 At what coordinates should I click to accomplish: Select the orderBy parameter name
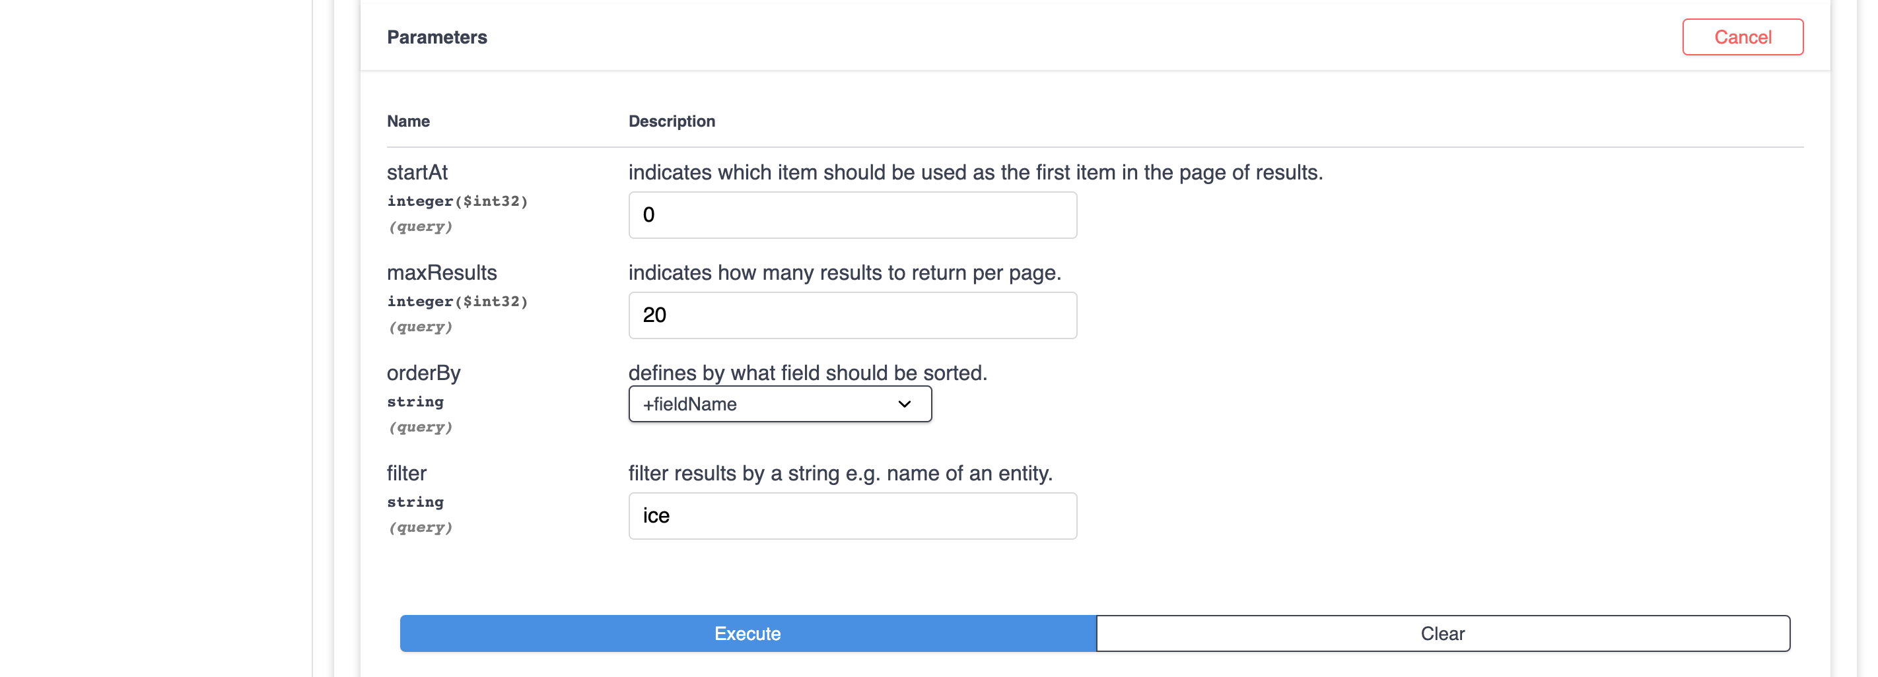423,372
